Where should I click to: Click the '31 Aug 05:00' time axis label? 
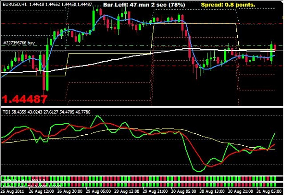[x=269, y=191]
